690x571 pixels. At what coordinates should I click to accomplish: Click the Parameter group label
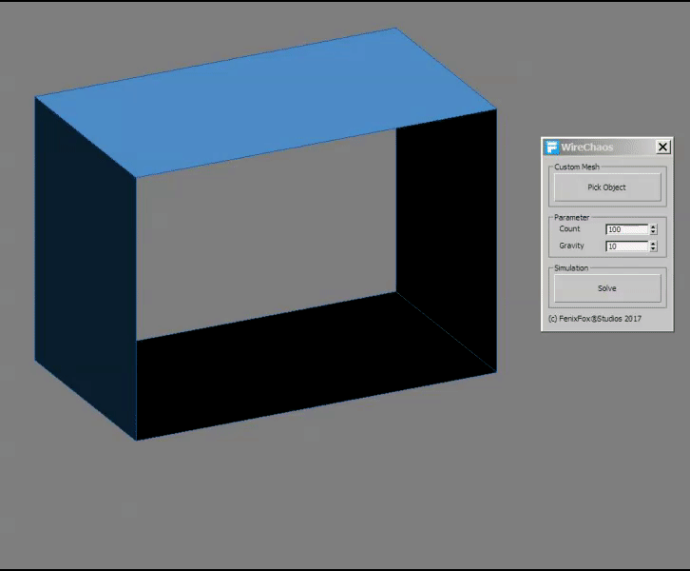coord(571,217)
